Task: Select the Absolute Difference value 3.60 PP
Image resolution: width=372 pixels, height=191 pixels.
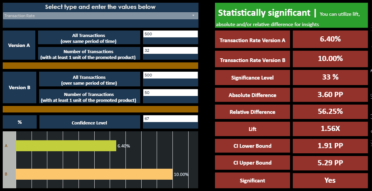Action: pyautogui.click(x=330, y=95)
